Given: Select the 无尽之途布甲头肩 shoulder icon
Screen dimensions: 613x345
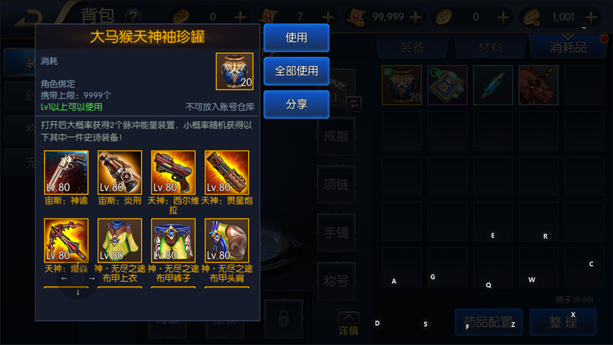Looking at the screenshot, I should click(x=227, y=241).
